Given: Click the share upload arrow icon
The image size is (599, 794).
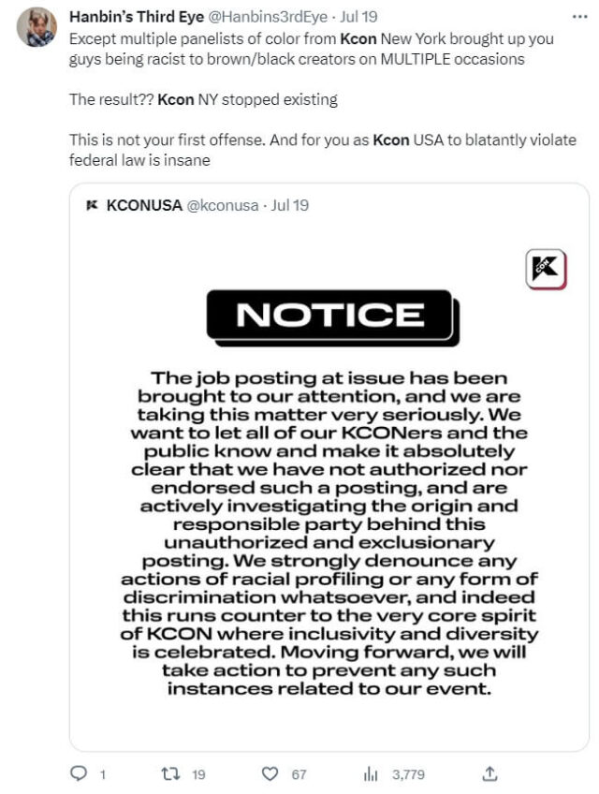Looking at the screenshot, I should pyautogui.click(x=489, y=773).
